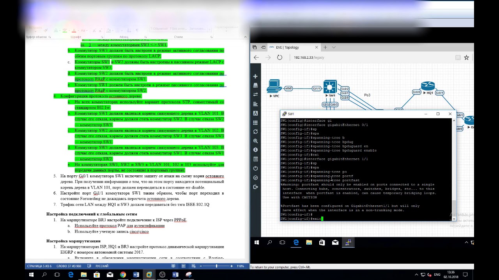Click the add object plus icon in EVE sidebar
The height and width of the screenshot is (280, 499).
click(x=255, y=76)
